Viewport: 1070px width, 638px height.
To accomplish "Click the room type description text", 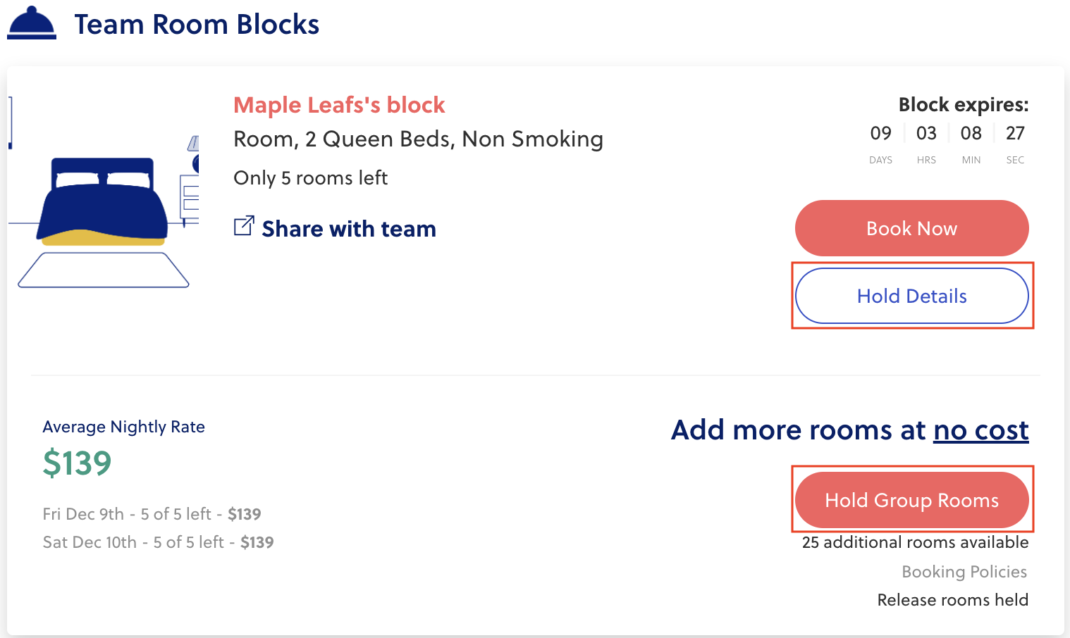I will click(x=418, y=139).
